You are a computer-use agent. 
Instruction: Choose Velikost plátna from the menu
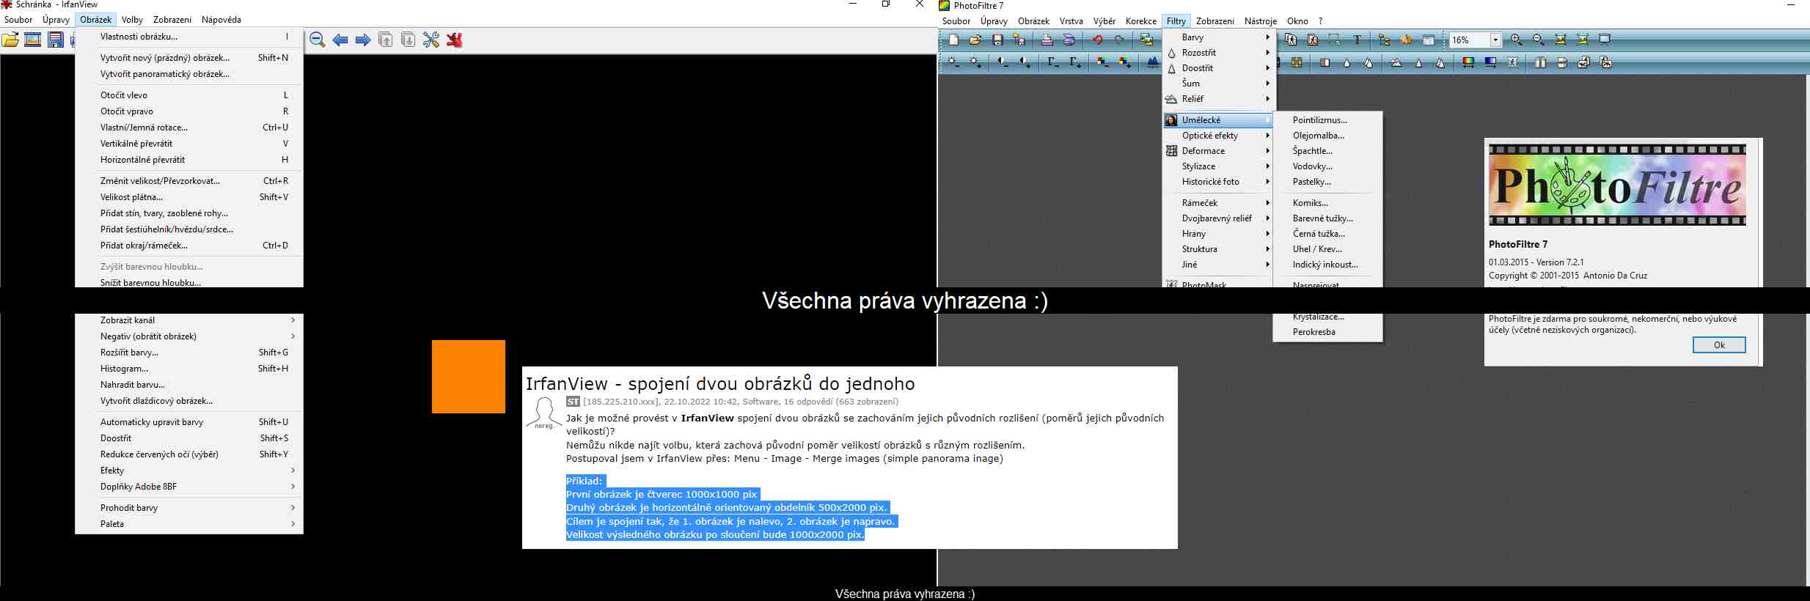(189, 197)
